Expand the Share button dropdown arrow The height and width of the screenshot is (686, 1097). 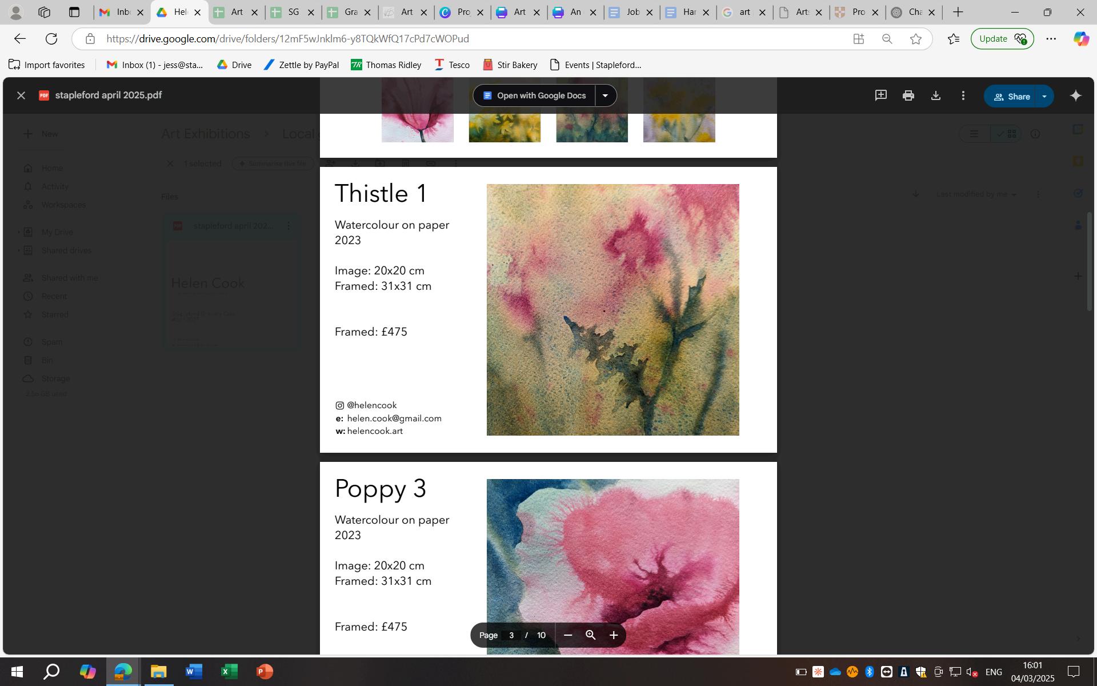[x=1044, y=96]
